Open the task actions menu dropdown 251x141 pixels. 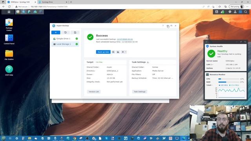click(x=124, y=52)
